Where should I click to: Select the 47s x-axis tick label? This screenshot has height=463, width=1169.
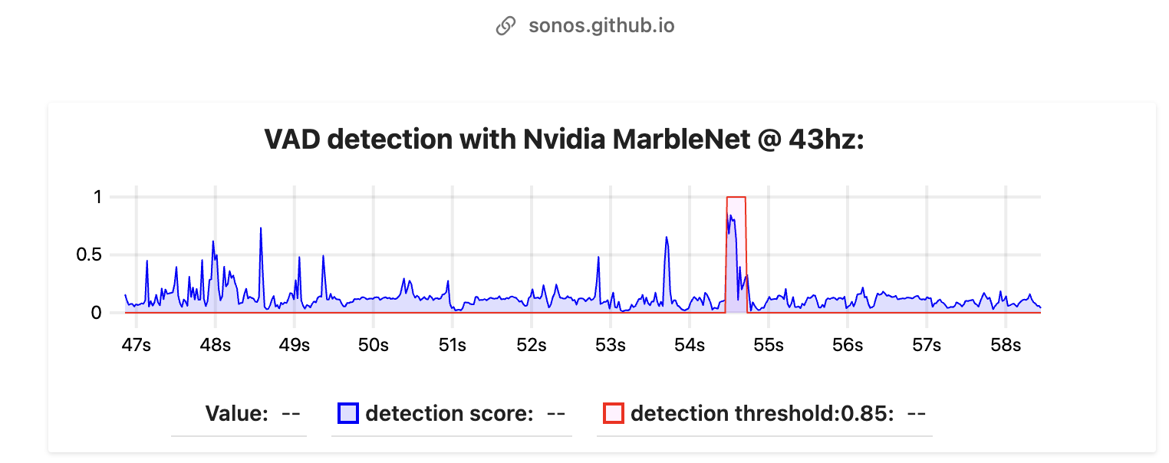point(136,346)
